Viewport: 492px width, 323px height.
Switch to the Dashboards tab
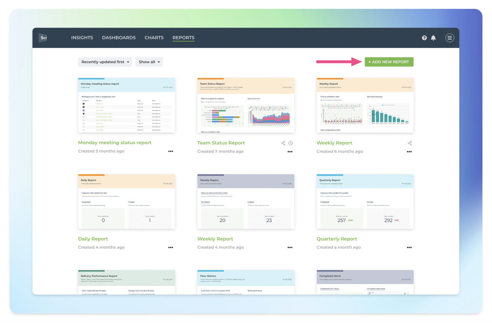coord(119,38)
